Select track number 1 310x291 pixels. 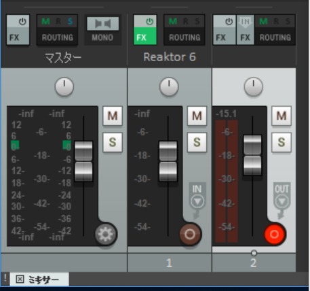pyautogui.click(x=169, y=263)
